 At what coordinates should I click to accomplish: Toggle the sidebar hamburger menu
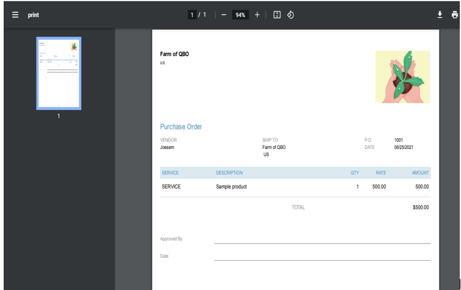coord(15,15)
